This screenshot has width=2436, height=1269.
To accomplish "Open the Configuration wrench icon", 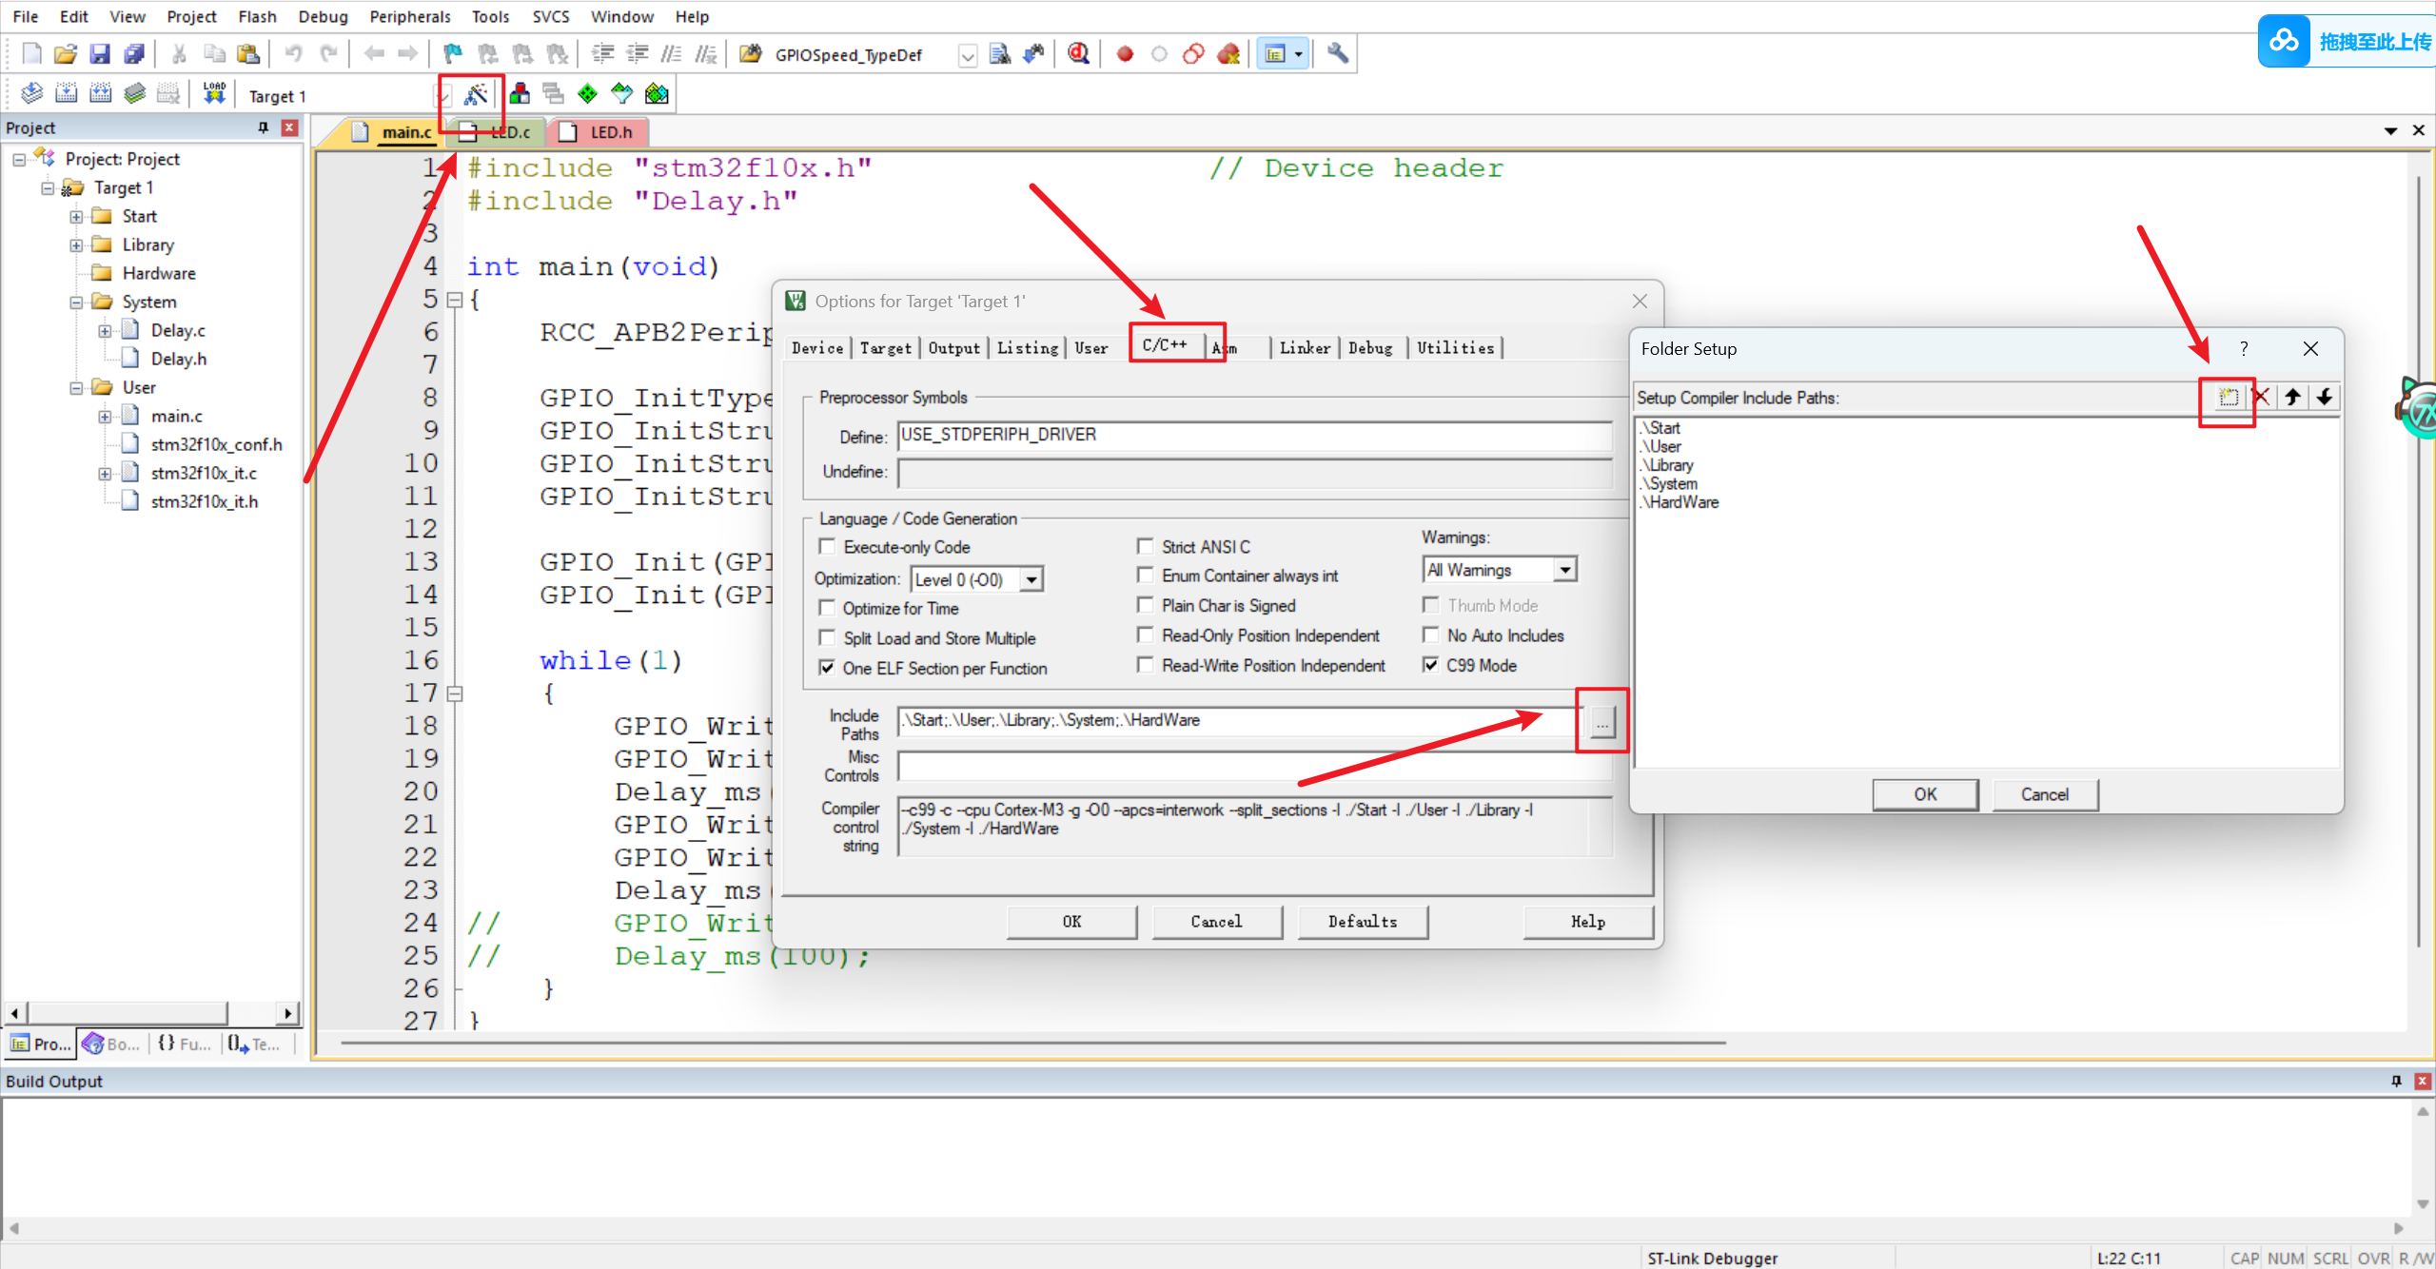I will [x=1337, y=54].
